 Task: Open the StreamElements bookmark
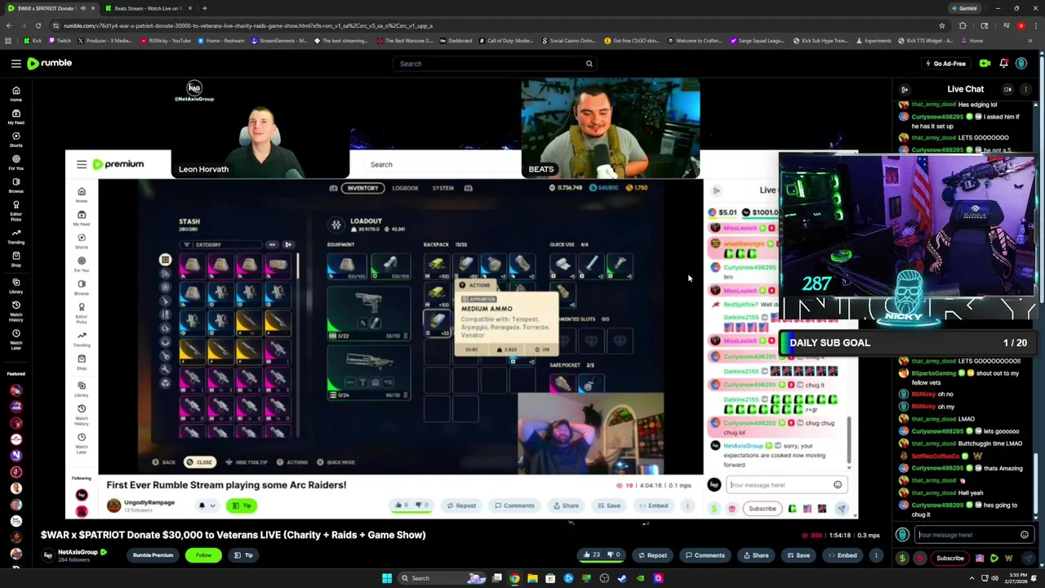click(278, 41)
